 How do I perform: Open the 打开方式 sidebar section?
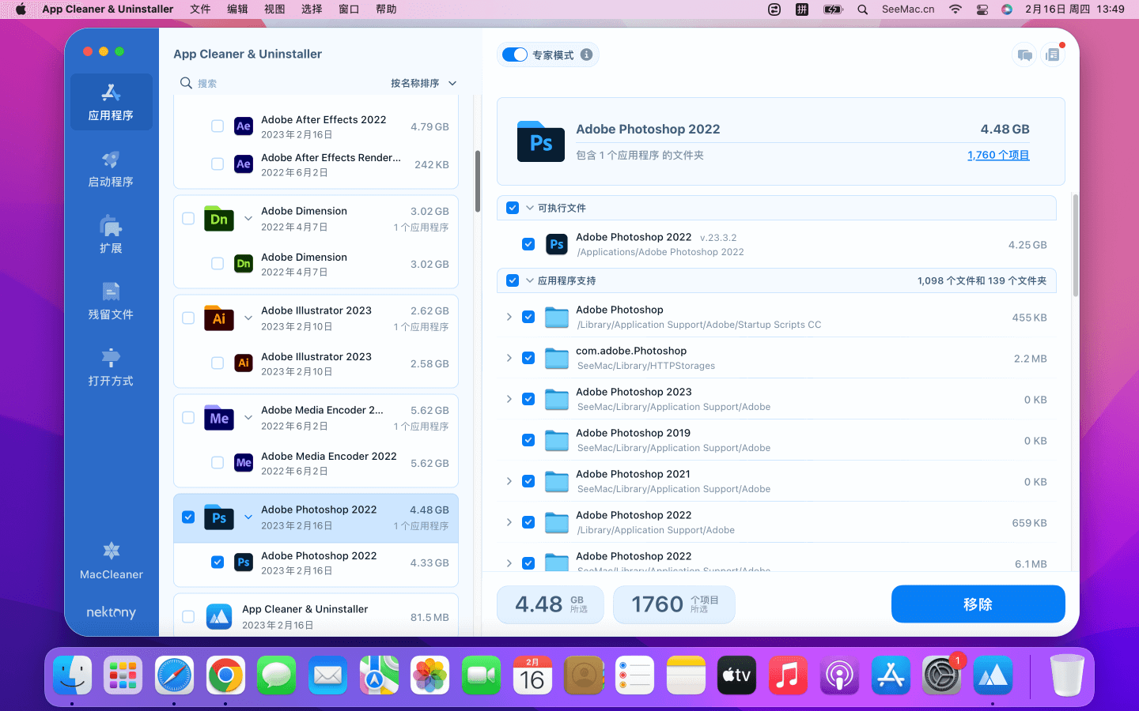[x=111, y=367]
